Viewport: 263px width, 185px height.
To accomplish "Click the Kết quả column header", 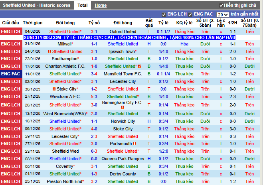I will [149, 23].
